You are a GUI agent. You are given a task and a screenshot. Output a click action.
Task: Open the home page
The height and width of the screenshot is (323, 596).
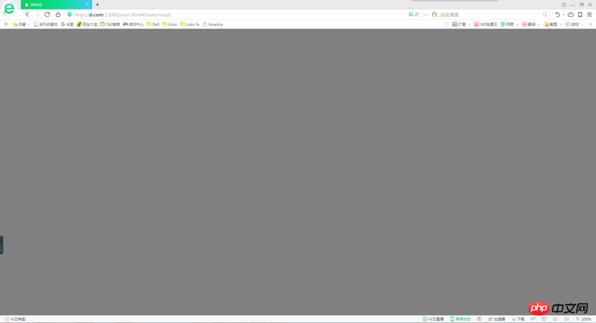coord(58,14)
